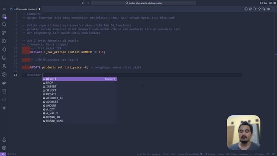
Task: Open the Source Control view
Action: point(4,33)
